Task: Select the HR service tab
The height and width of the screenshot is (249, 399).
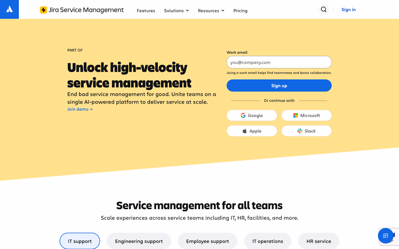Action: (x=319, y=241)
